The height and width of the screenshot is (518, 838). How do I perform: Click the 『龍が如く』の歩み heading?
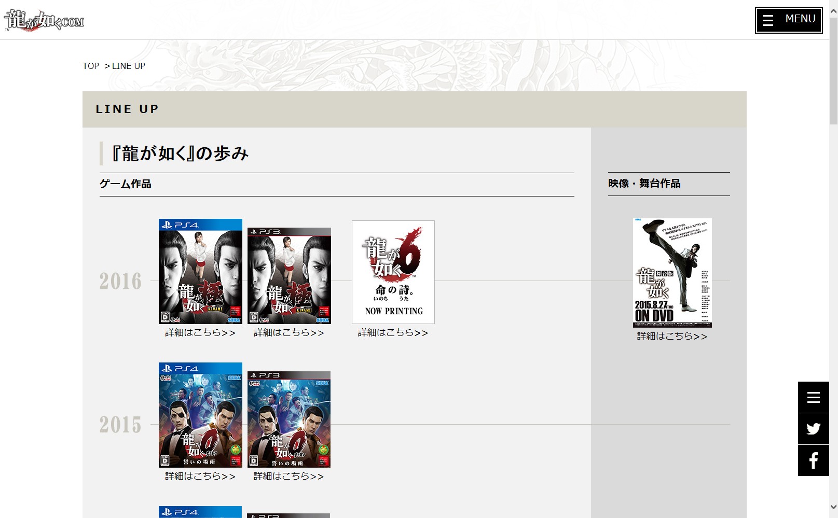click(181, 153)
